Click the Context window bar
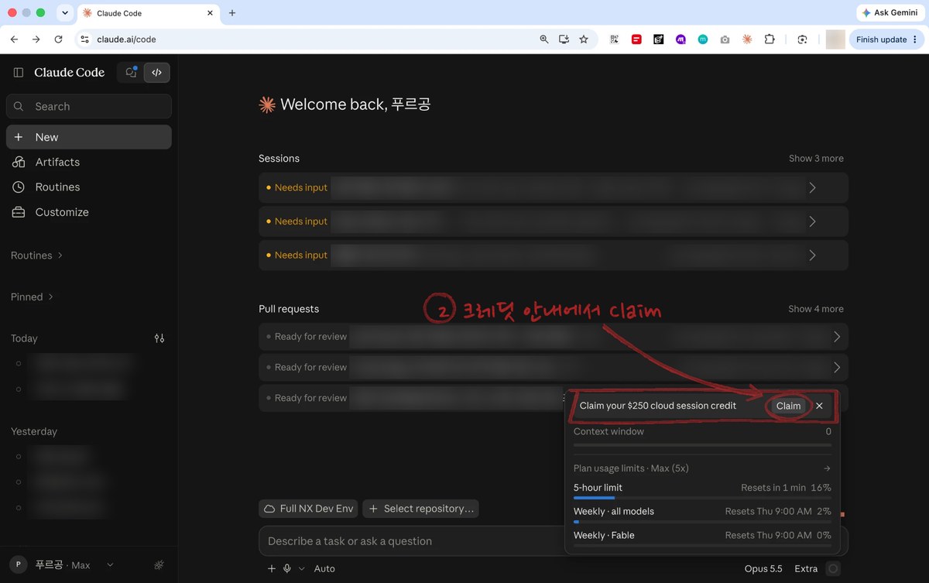This screenshot has width=929, height=583. [702, 445]
